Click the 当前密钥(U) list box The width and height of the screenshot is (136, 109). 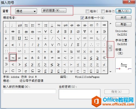coord(79,94)
